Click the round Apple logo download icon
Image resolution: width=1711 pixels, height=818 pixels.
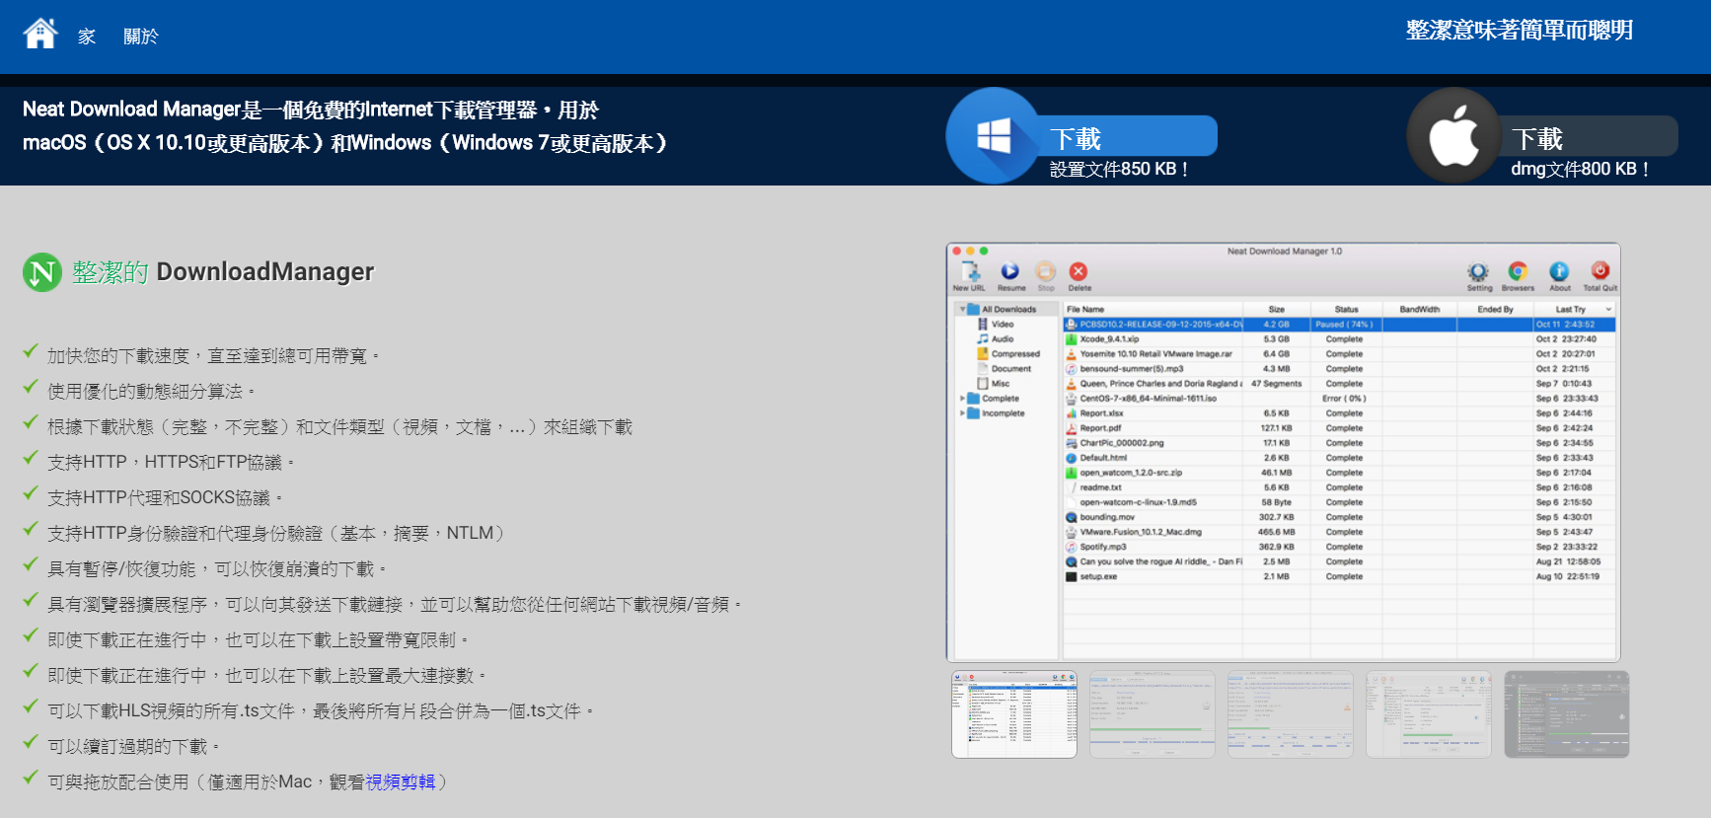tap(1453, 135)
